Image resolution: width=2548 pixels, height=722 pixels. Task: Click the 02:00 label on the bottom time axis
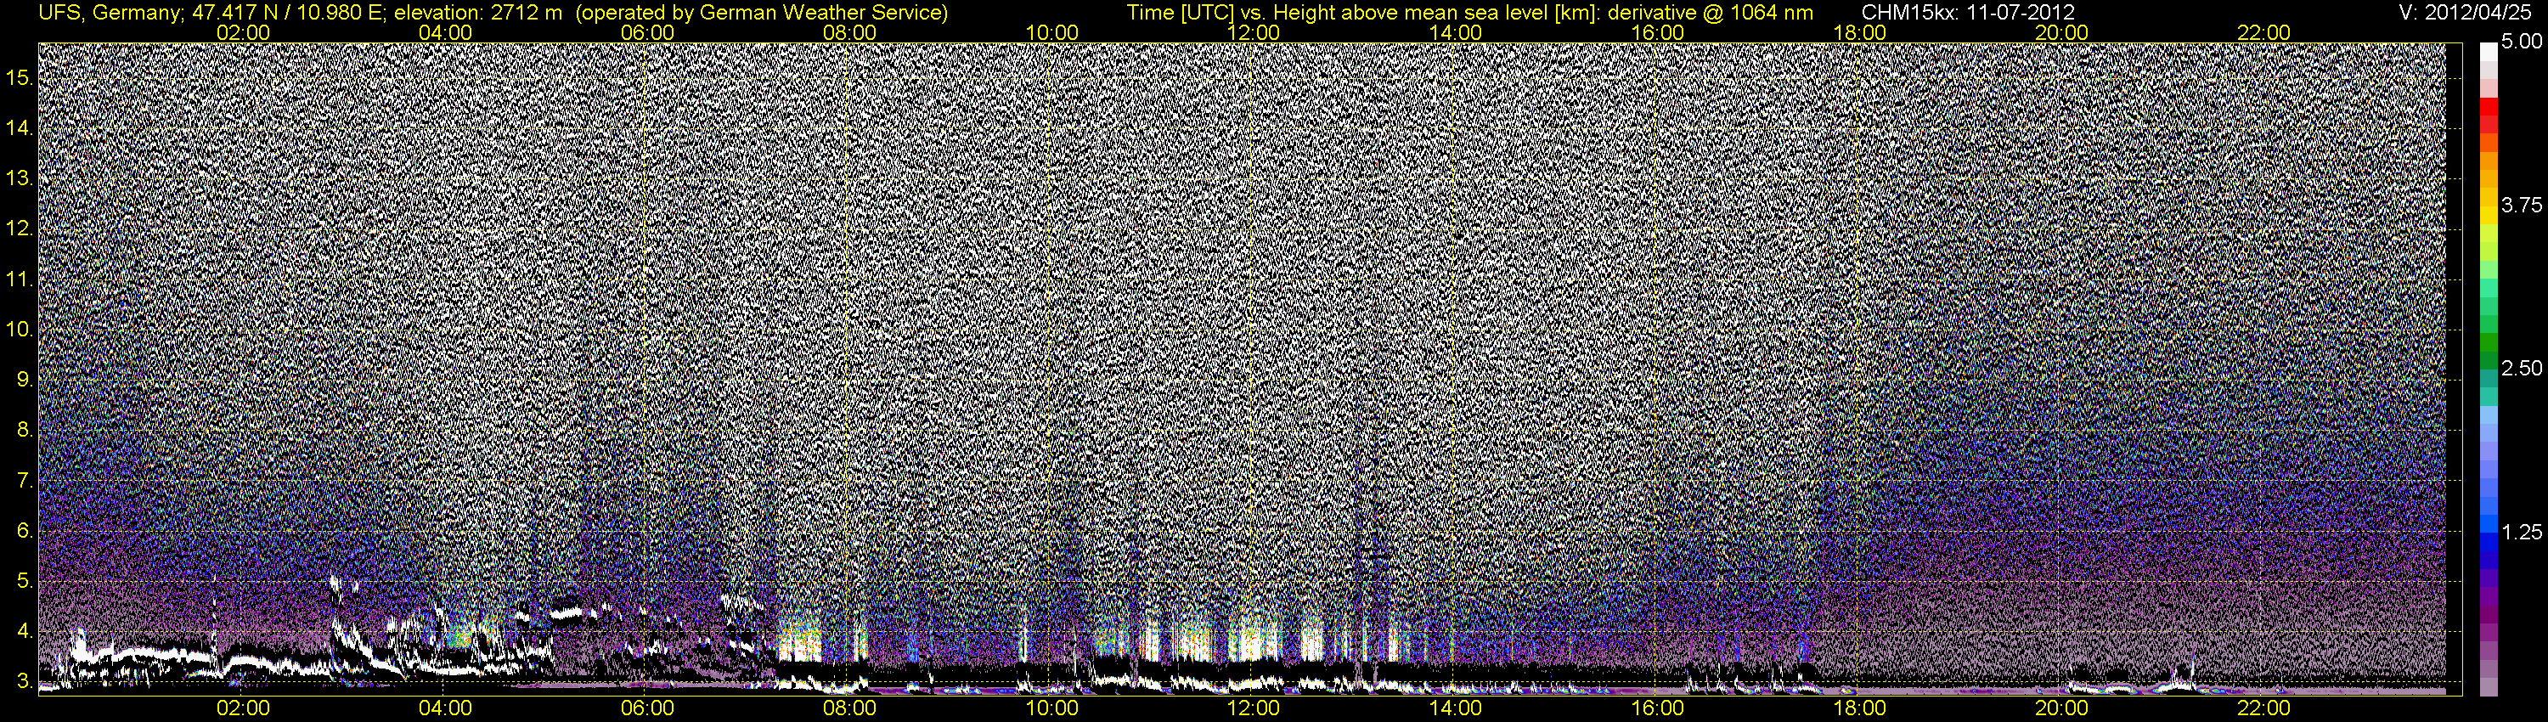(243, 708)
